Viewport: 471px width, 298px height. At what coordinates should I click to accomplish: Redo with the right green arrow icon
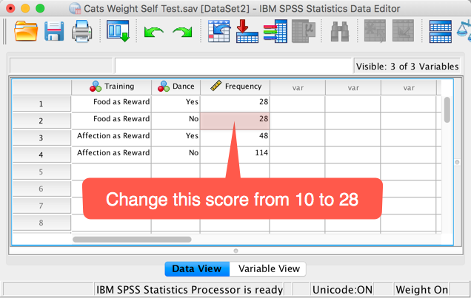click(x=182, y=32)
